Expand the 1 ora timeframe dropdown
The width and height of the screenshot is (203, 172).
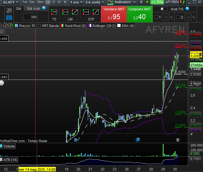(x=76, y=2)
